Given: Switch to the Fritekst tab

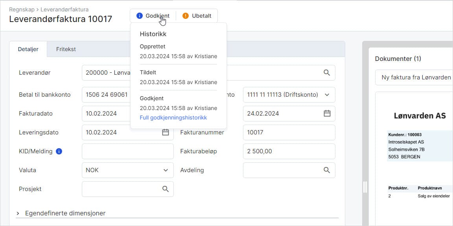Looking at the screenshot, I should (x=66, y=49).
